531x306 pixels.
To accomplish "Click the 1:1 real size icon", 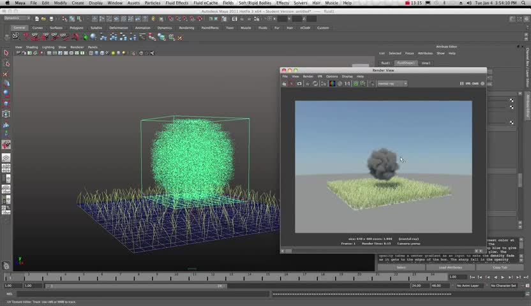I will point(347,84).
